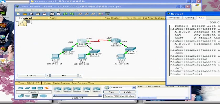The width and height of the screenshot is (220, 104).
Task: Click Set Tiled Background option
Action: (x=154, y=18)
